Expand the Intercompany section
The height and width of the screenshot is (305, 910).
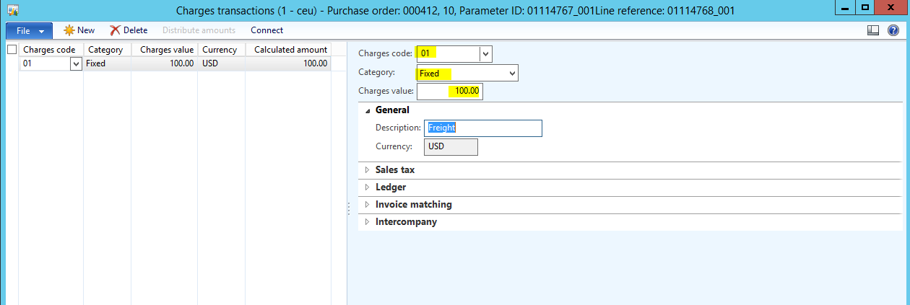point(406,222)
